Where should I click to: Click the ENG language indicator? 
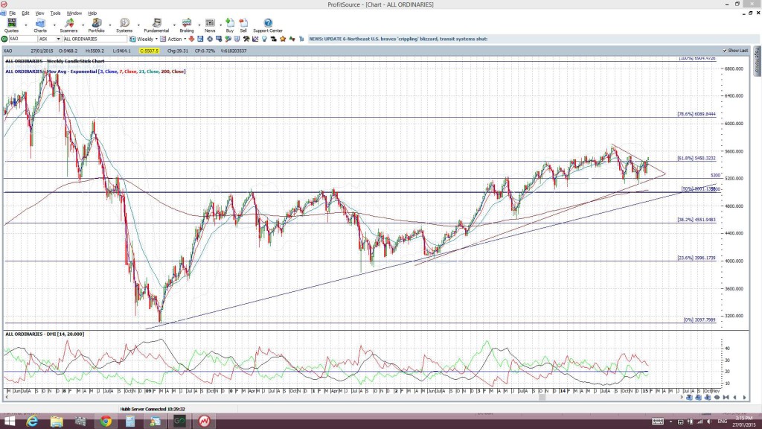tap(723, 422)
